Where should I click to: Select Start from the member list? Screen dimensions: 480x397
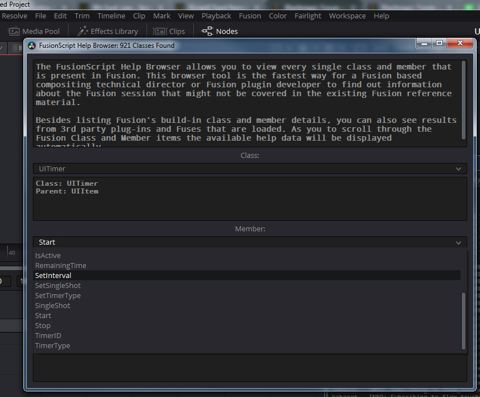coord(247,316)
